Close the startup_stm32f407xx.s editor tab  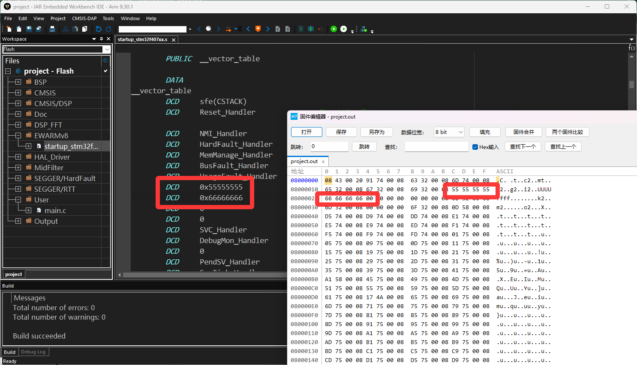click(x=174, y=40)
